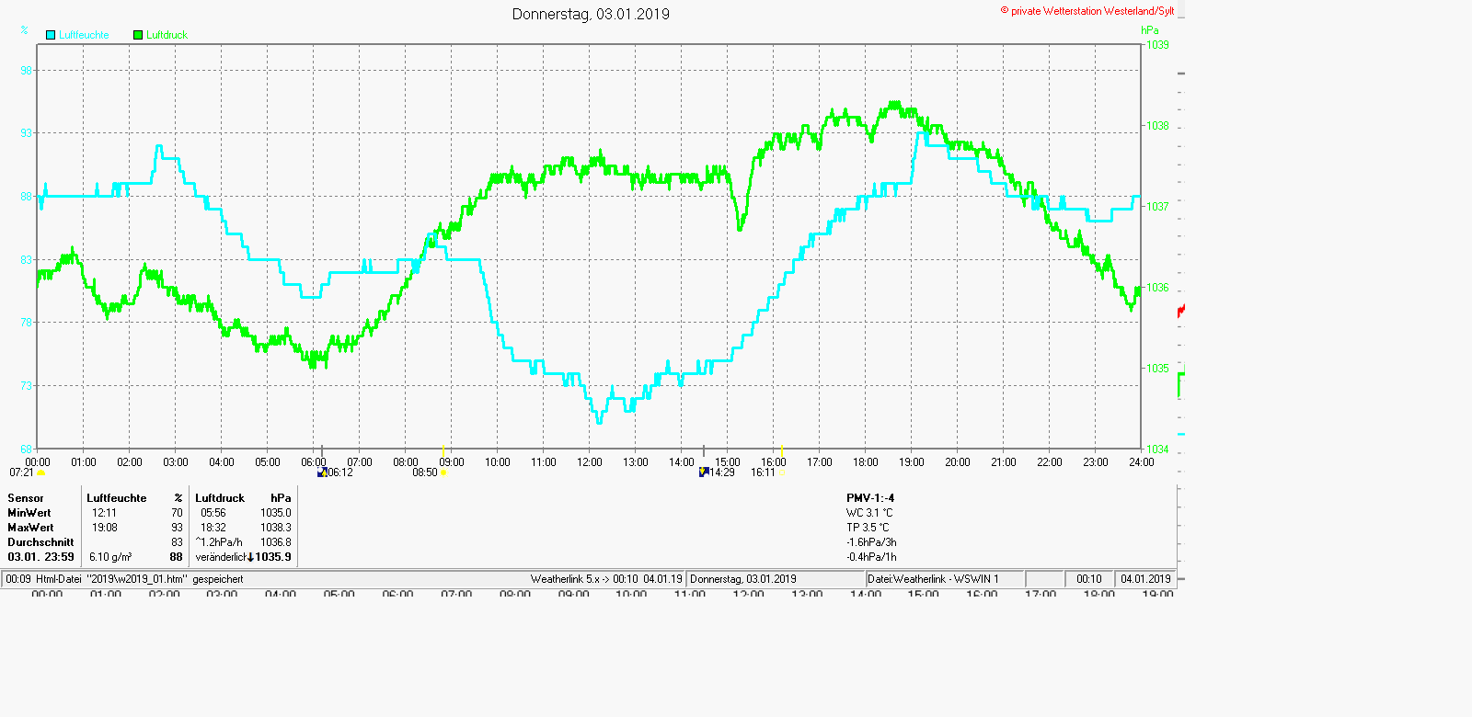
Task: Click the down-arrow trend icon before 1035.9
Action: coord(250,557)
